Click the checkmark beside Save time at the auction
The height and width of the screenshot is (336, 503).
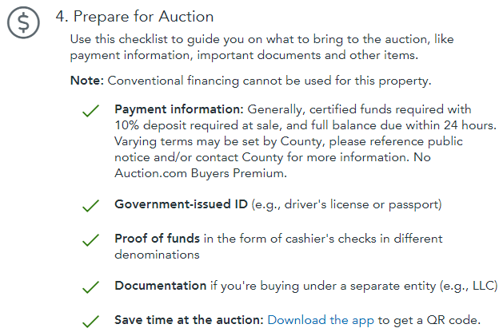[91, 322]
